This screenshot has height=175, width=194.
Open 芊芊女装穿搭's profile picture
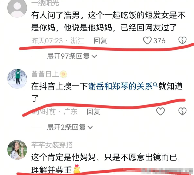point(17,150)
